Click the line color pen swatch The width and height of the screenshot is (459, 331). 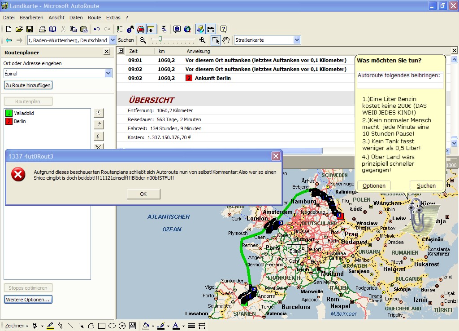coord(161,326)
